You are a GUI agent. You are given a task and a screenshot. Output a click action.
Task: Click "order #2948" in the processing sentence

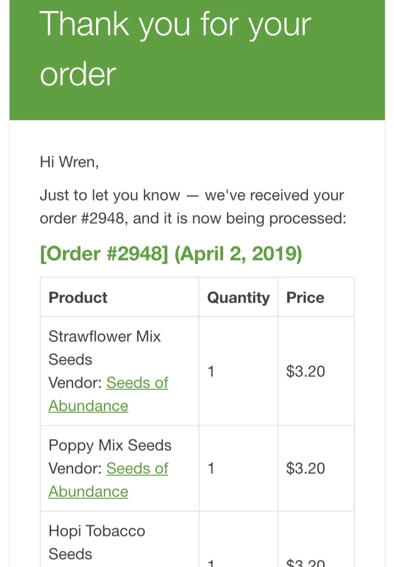[82, 218]
